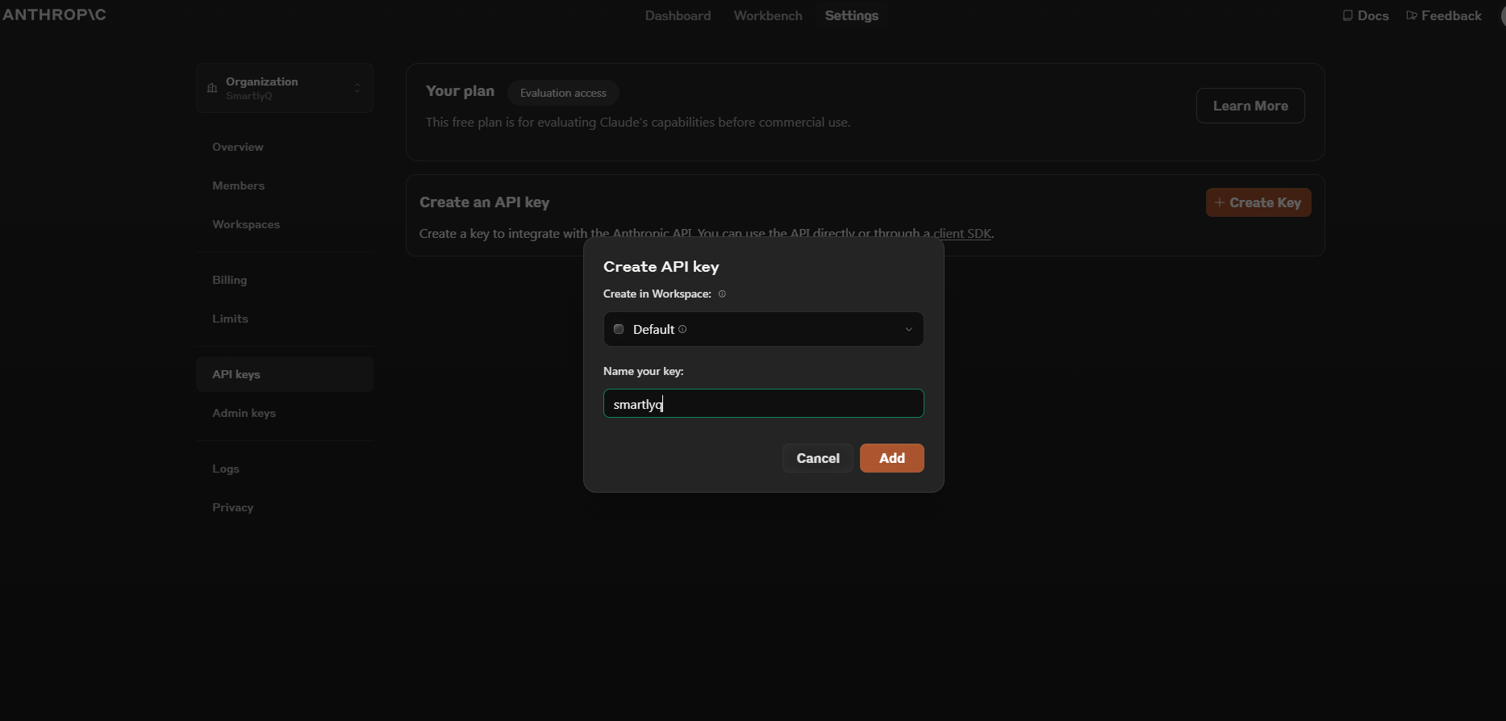Expand the Organization SmartlyQ switcher
This screenshot has height=721, width=1506.
point(284,88)
